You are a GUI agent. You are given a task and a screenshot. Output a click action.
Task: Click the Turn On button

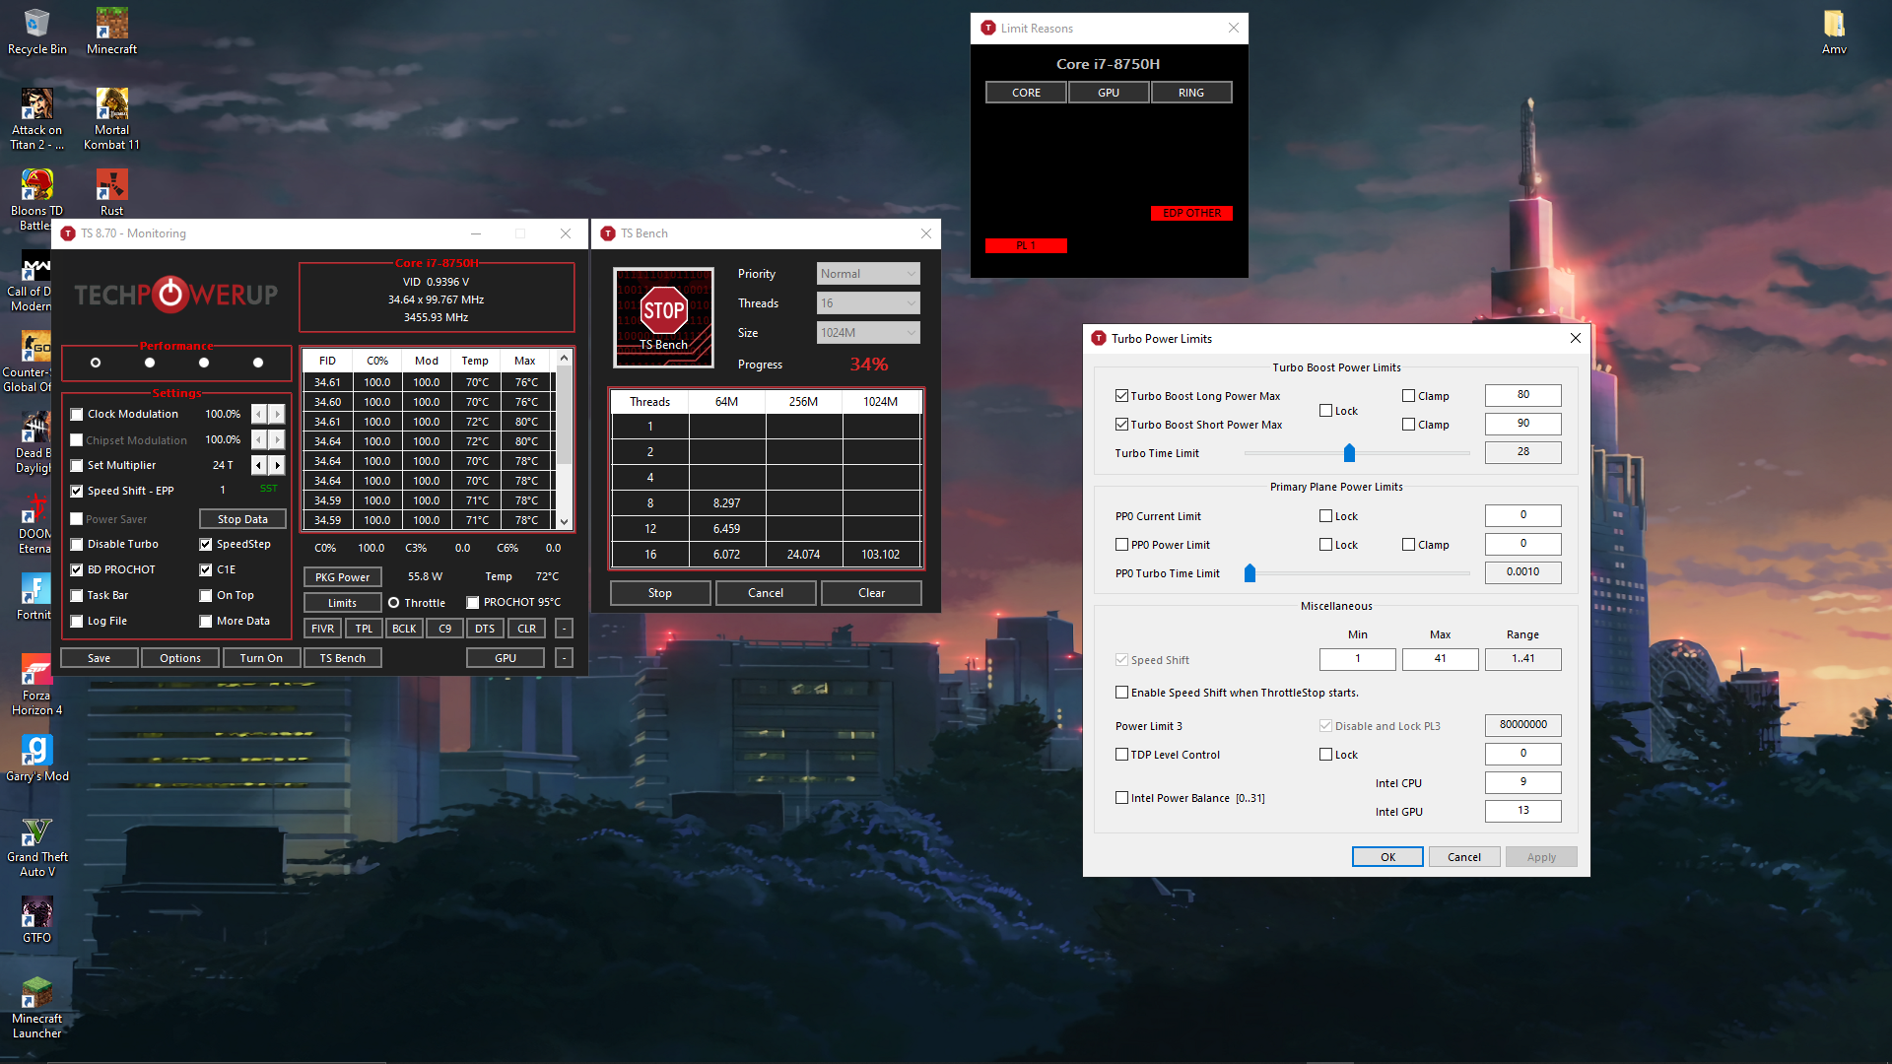coord(261,658)
